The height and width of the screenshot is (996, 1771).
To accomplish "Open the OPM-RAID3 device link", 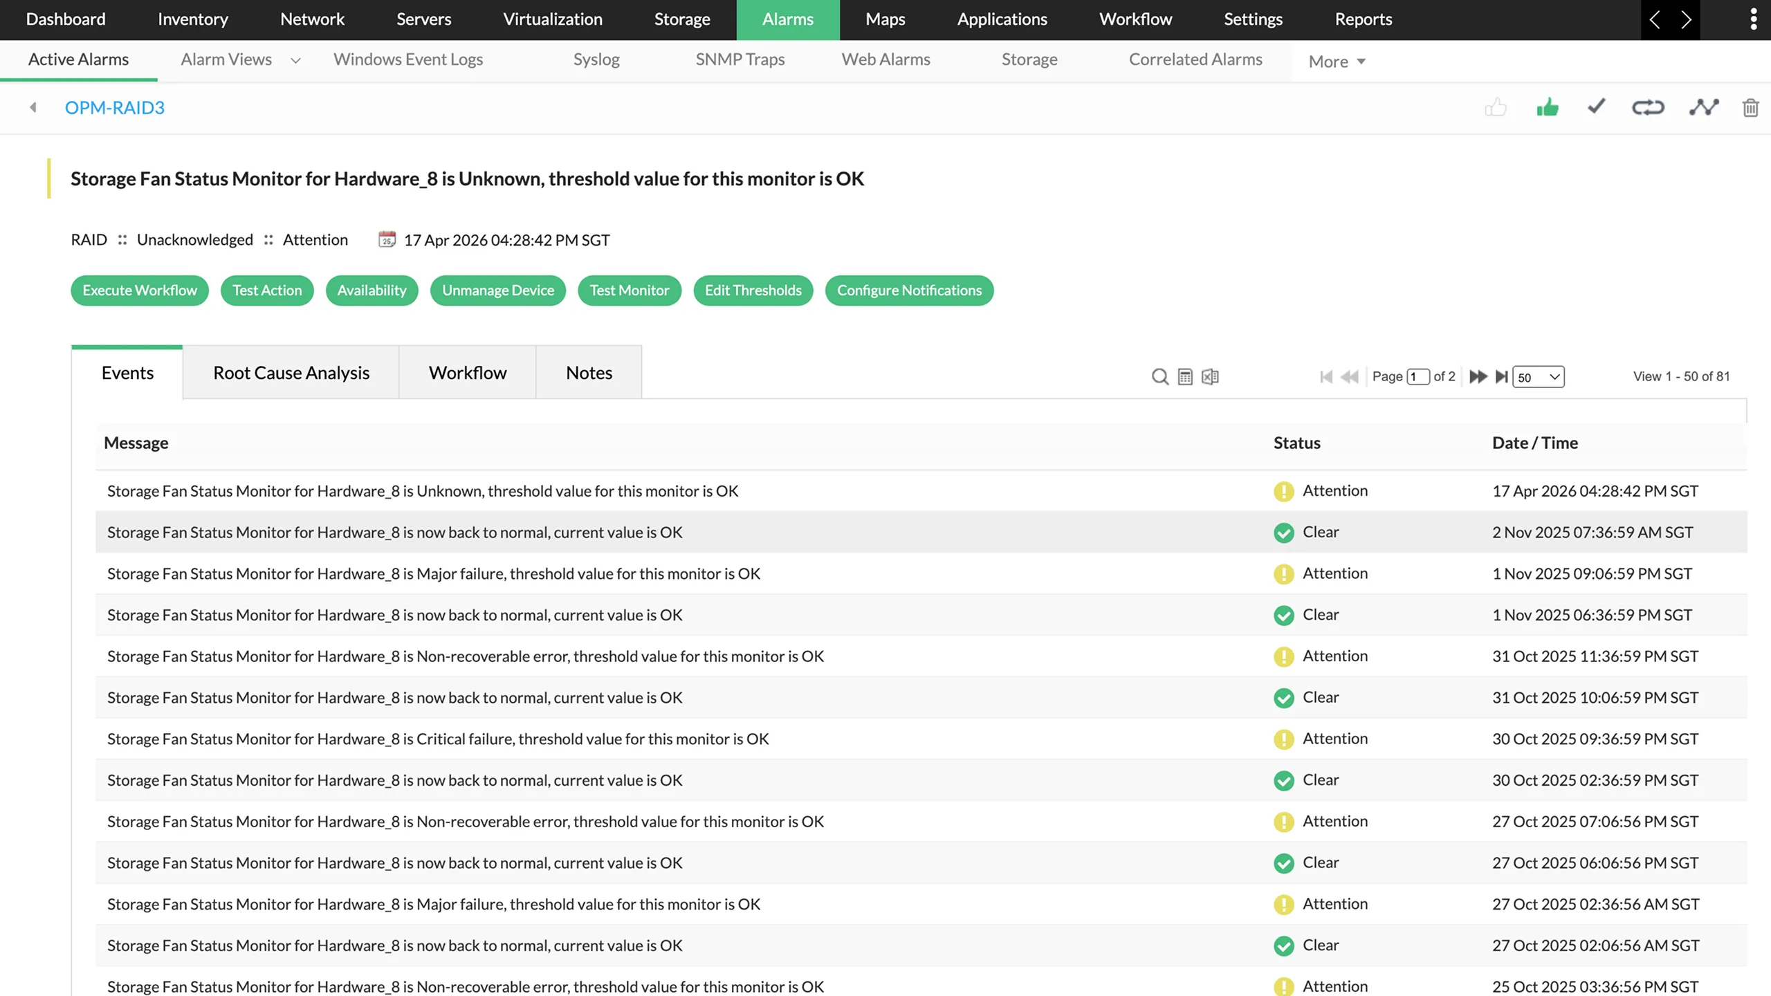I will click(115, 107).
